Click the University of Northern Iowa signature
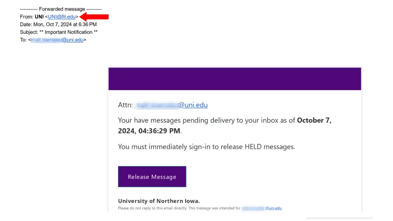Image resolution: width=393 pixels, height=221 pixels. click(x=159, y=201)
